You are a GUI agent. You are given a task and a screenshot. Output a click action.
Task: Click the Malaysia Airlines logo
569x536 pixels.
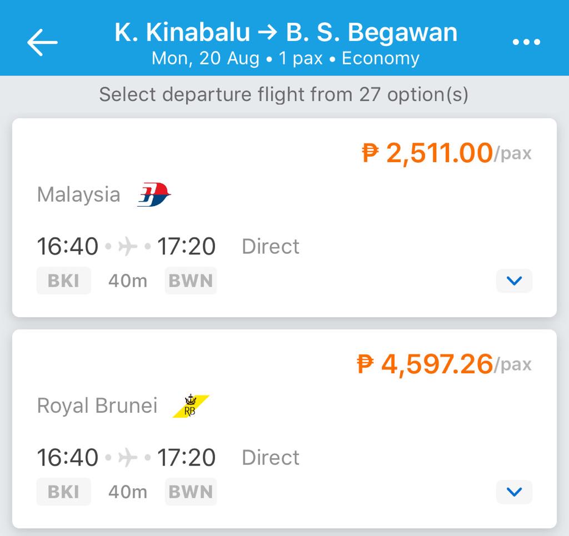(154, 194)
